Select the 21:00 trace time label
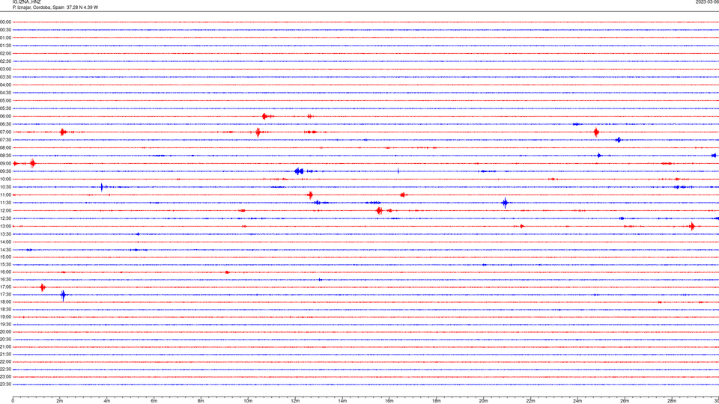This screenshot has height=404, width=719. 5,346
